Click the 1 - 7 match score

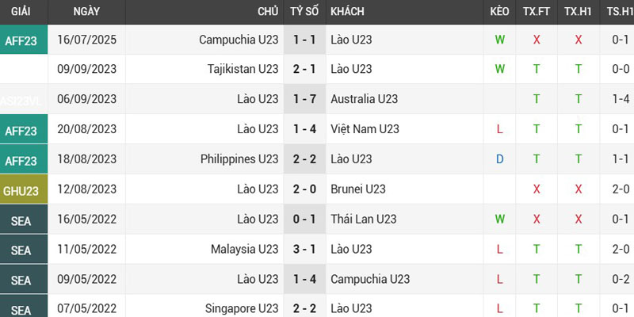[304, 99]
